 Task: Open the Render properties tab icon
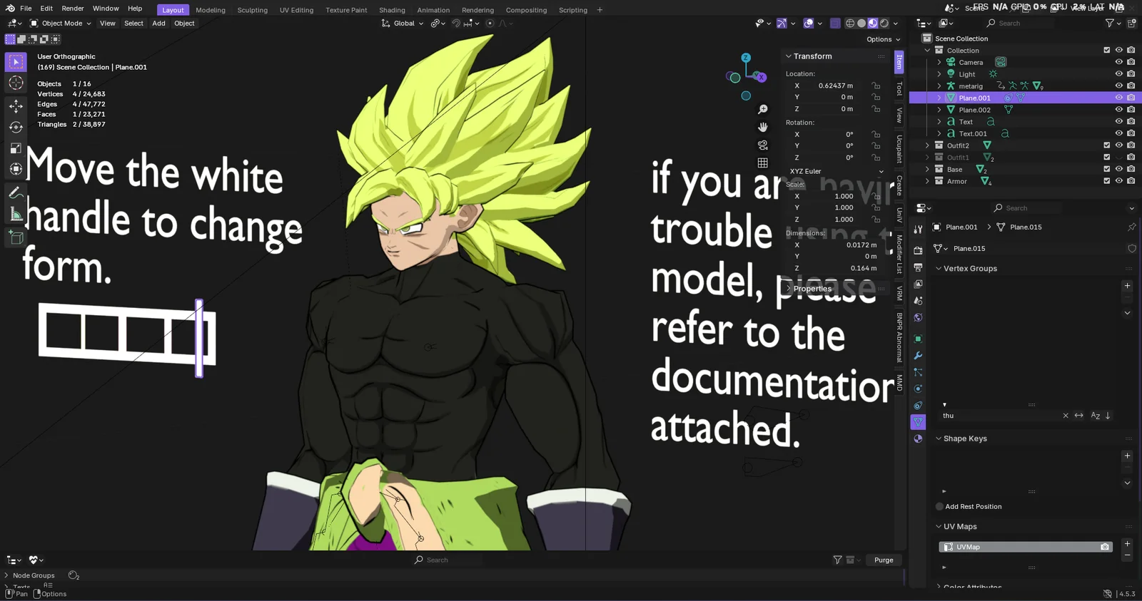(x=918, y=250)
